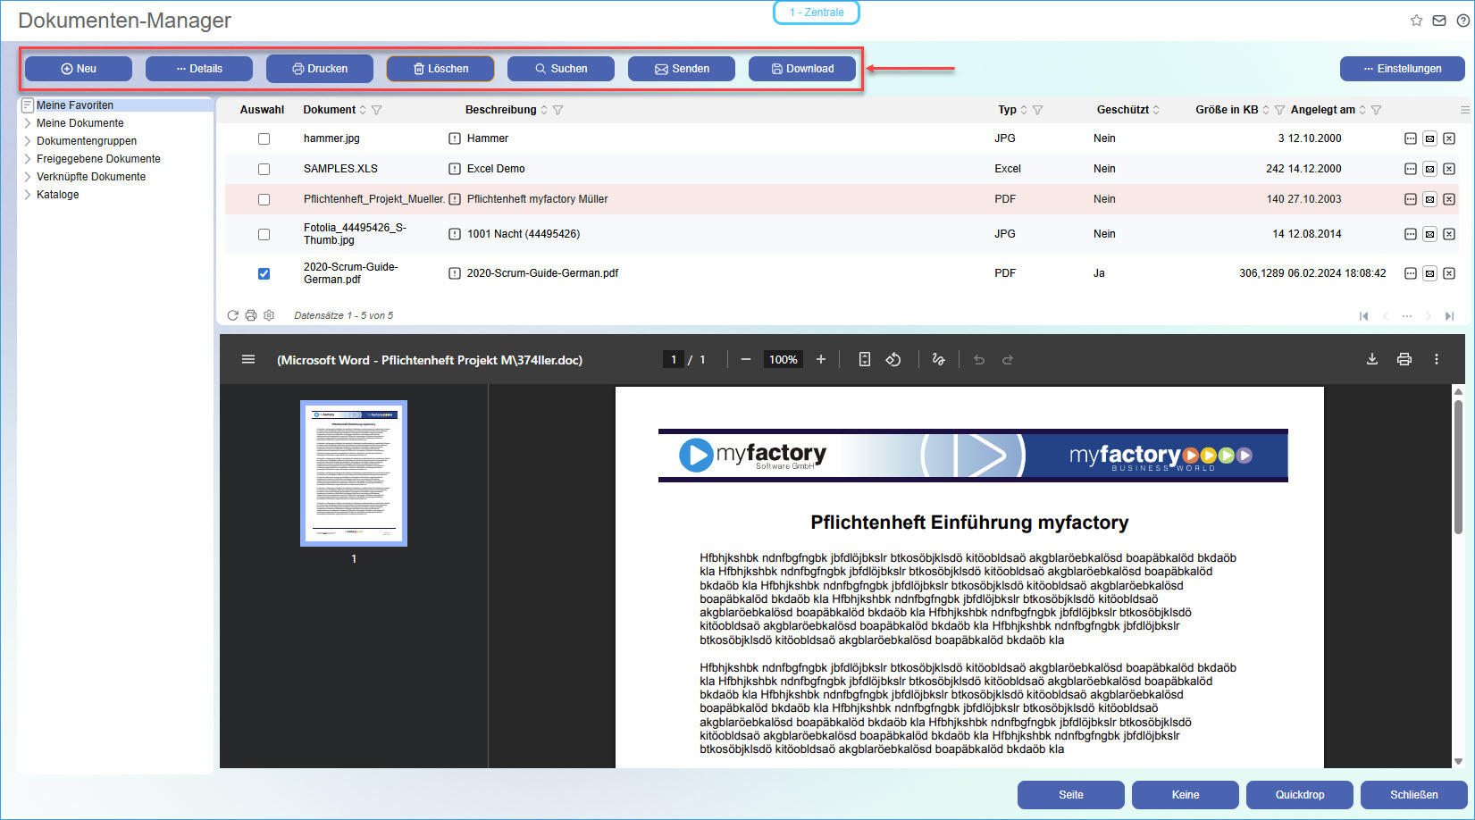Uncheck the 2020-Scrum-Guide-German.pdf checkbox
This screenshot has width=1475, height=820.
(x=264, y=273)
